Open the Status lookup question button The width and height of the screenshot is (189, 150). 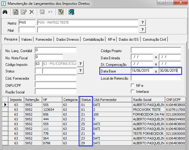tap(81, 71)
